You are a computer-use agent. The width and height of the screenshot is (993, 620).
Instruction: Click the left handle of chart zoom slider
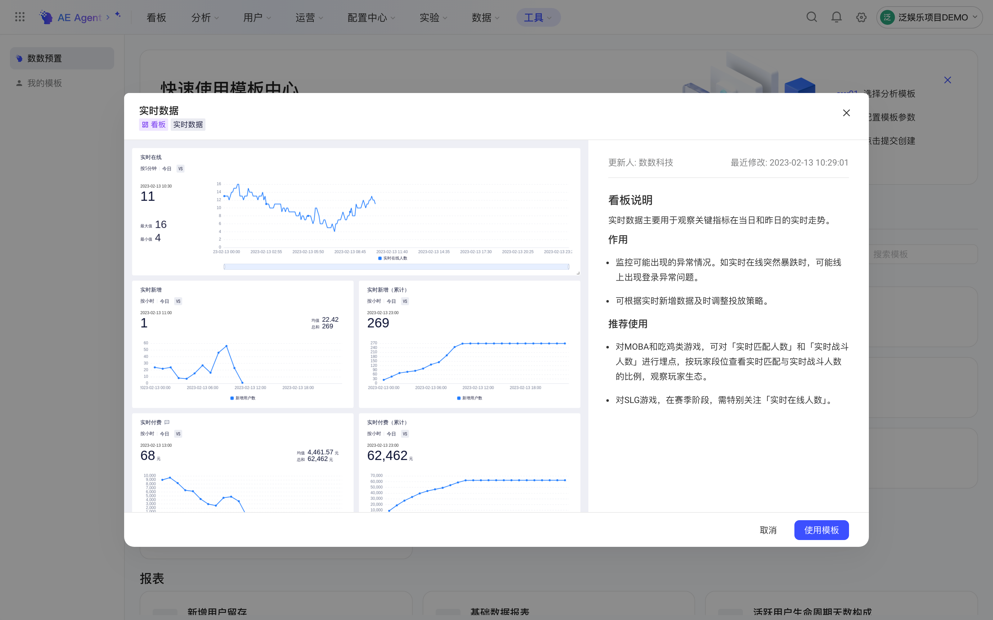coord(224,267)
